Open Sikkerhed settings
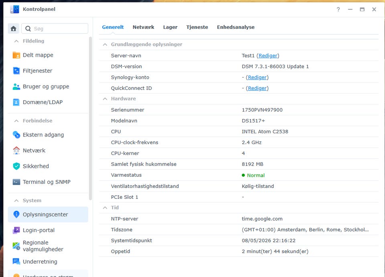 click(x=48, y=166)
